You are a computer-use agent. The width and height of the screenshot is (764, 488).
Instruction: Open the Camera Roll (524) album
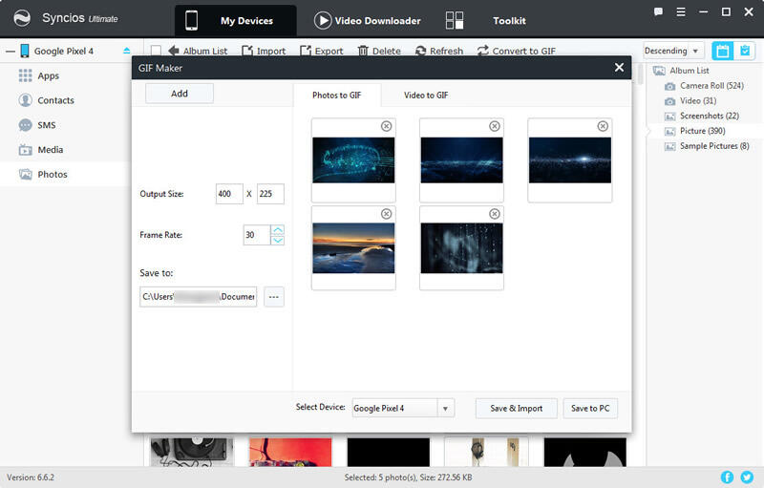pyautogui.click(x=705, y=86)
